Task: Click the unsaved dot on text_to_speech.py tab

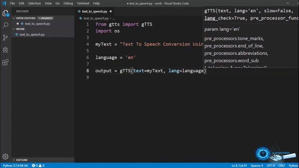Action: [111, 11]
